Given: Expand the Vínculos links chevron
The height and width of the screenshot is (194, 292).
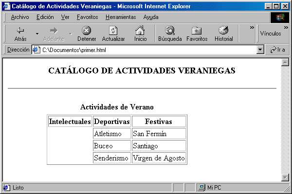Looking at the screenshot, I should coord(286,28).
